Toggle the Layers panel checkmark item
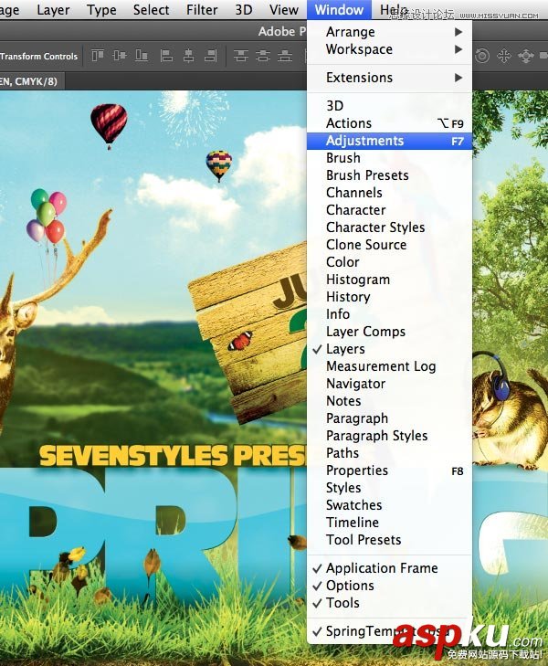This screenshot has width=548, height=666. [x=389, y=349]
